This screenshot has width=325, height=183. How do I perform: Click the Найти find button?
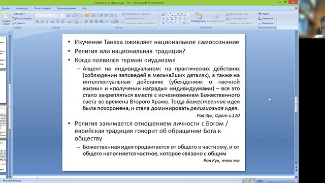click(x=264, y=14)
